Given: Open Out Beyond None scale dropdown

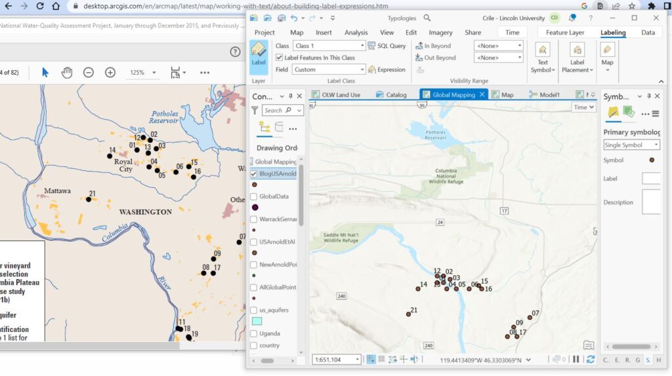Looking at the screenshot, I should (499, 58).
